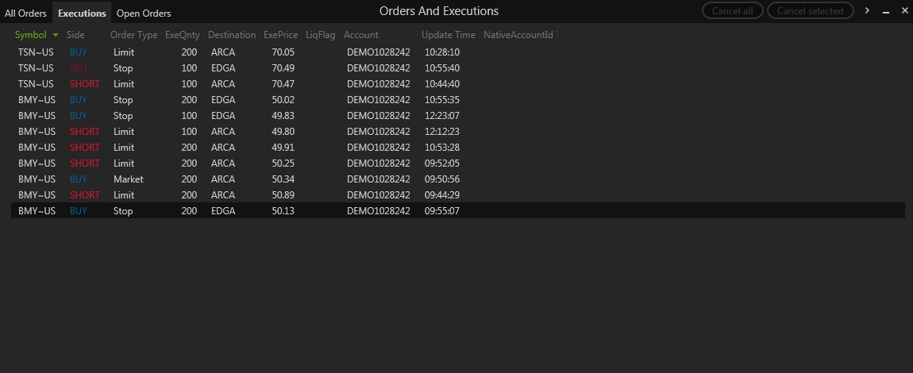The image size is (913, 373).
Task: Click the ExeQnty column header
Action: [x=182, y=35]
